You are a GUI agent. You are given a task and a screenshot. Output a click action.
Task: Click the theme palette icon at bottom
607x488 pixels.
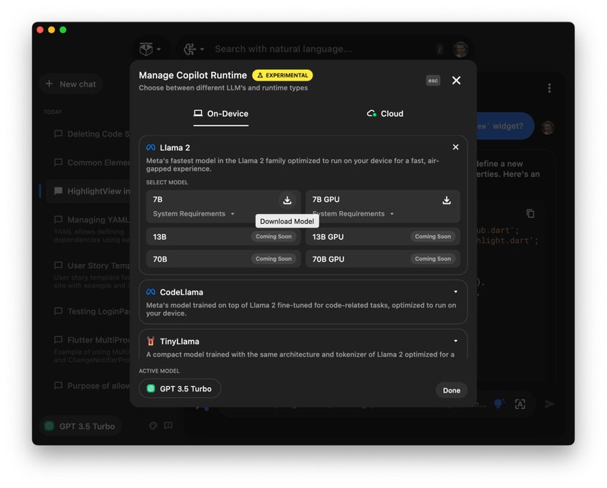(x=153, y=426)
